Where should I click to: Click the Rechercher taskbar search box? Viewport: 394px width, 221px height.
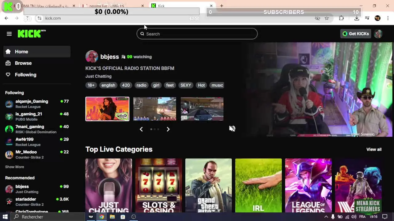click(x=48, y=217)
